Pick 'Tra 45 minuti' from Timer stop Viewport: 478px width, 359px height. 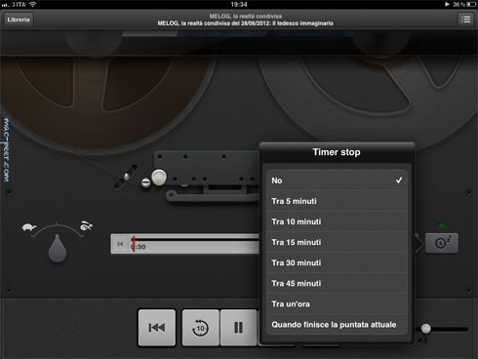tap(337, 283)
